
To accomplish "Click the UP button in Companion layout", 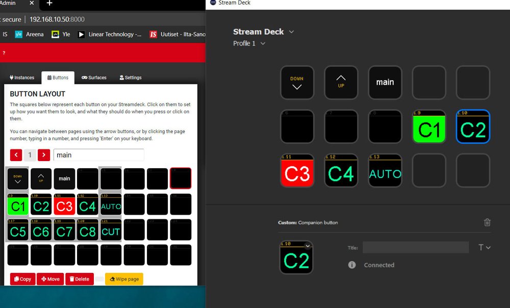I will pyautogui.click(x=41, y=178).
